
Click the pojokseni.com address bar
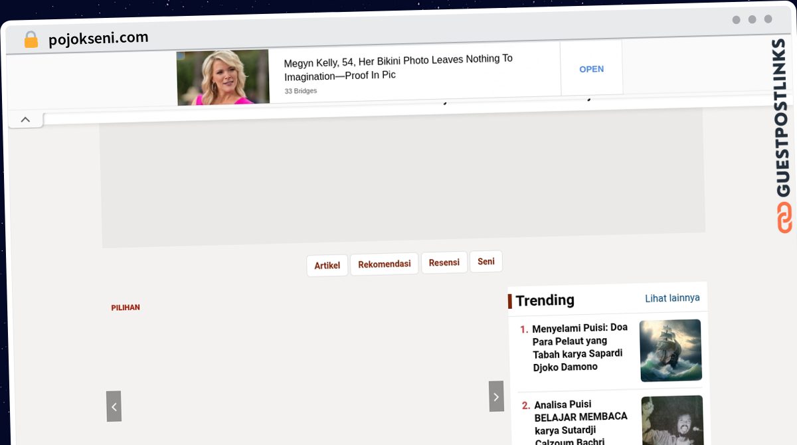click(x=98, y=37)
